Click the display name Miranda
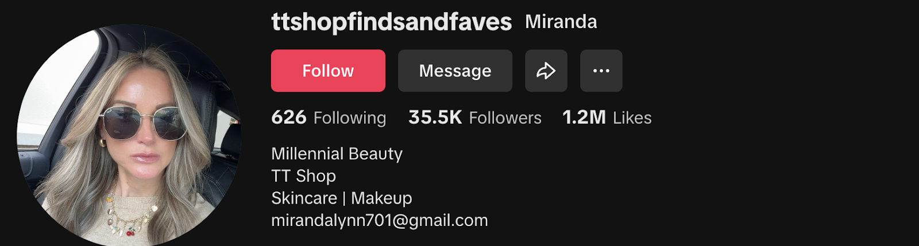The height and width of the screenshot is (246, 919). point(561,22)
